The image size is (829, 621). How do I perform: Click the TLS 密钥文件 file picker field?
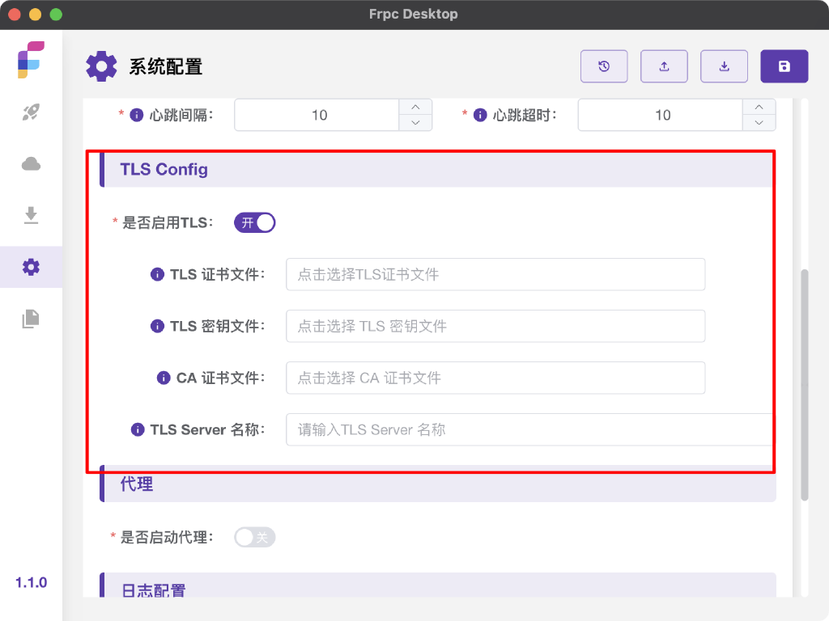(x=495, y=327)
